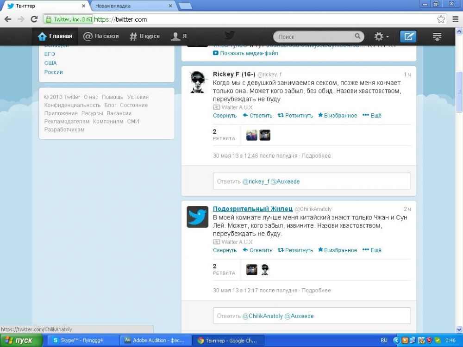Image resolution: width=463 pixels, height=347 pixels.
Task: Click the browser back arrow
Action: point(8,19)
